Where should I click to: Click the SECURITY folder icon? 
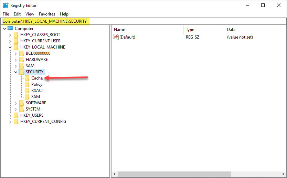point(22,72)
